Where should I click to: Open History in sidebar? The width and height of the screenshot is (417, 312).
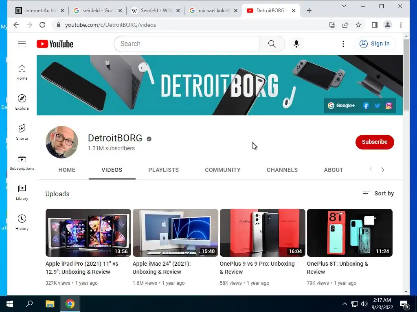[22, 222]
